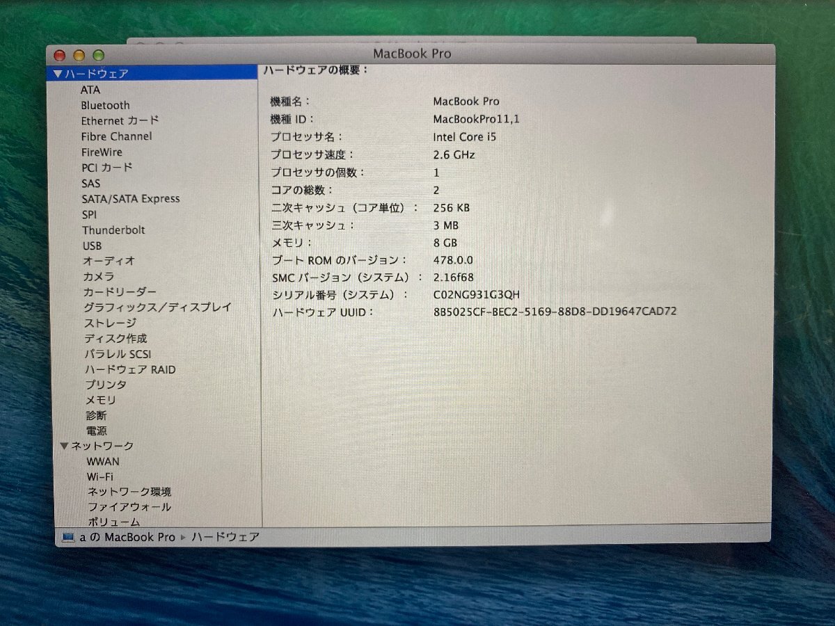Select カメラ in the sidebar

point(98,276)
